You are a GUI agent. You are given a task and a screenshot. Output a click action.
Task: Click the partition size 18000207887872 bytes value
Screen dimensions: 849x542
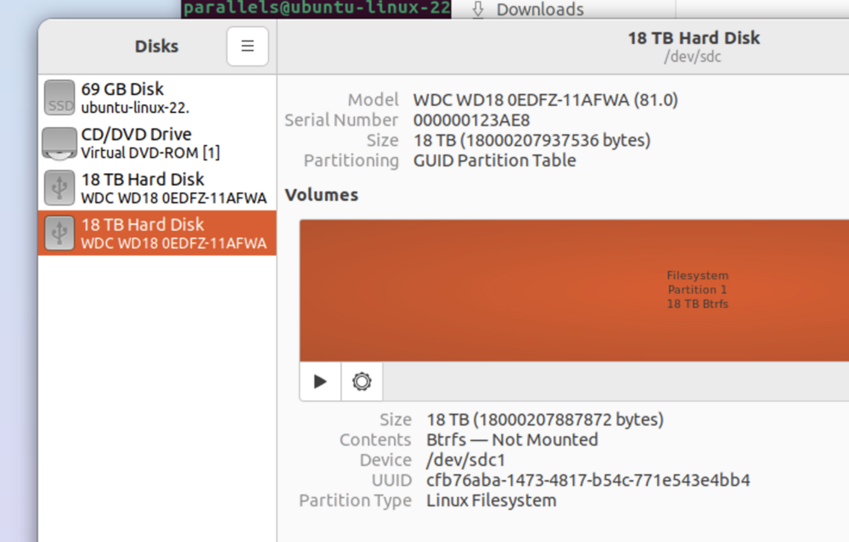(x=545, y=420)
